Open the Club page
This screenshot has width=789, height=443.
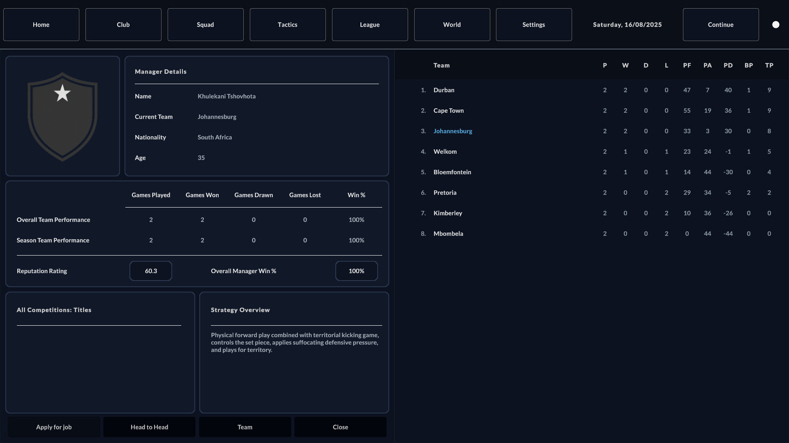point(123,24)
